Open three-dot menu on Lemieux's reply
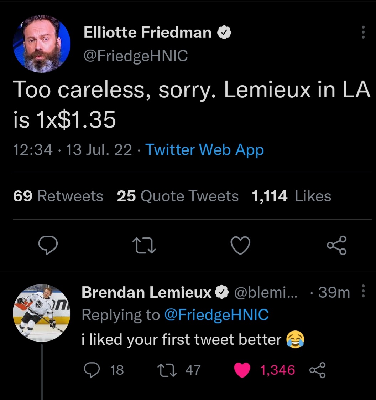 (x=363, y=291)
